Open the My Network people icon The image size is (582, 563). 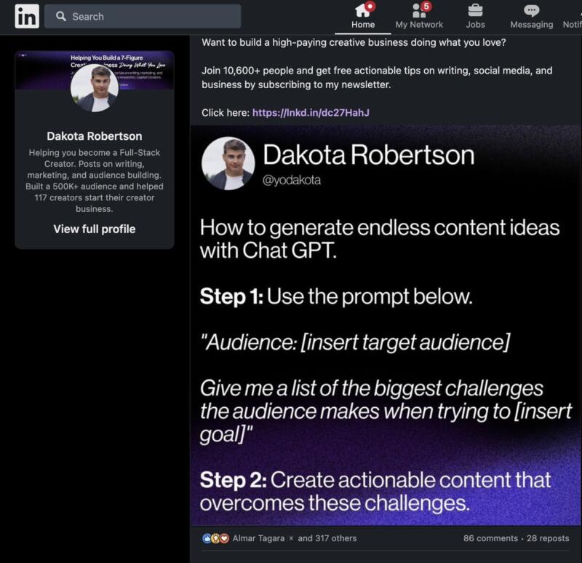point(418,11)
